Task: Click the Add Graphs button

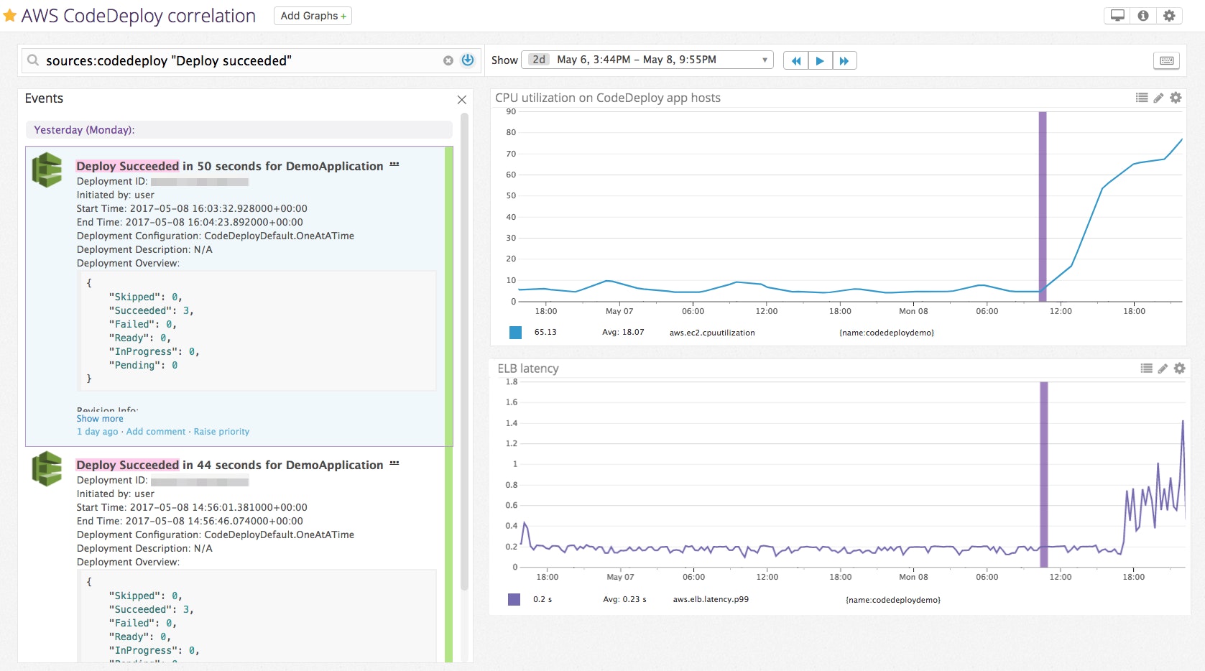Action: (312, 16)
